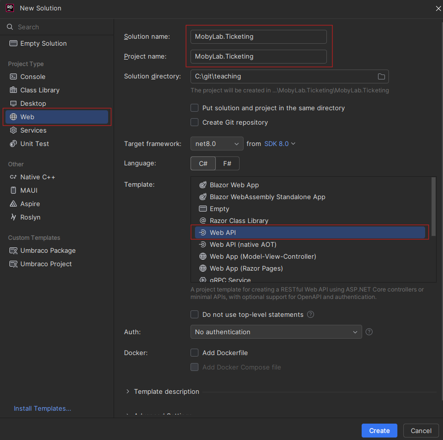Expand the Template description section
This screenshot has height=440, width=443.
[x=166, y=391]
